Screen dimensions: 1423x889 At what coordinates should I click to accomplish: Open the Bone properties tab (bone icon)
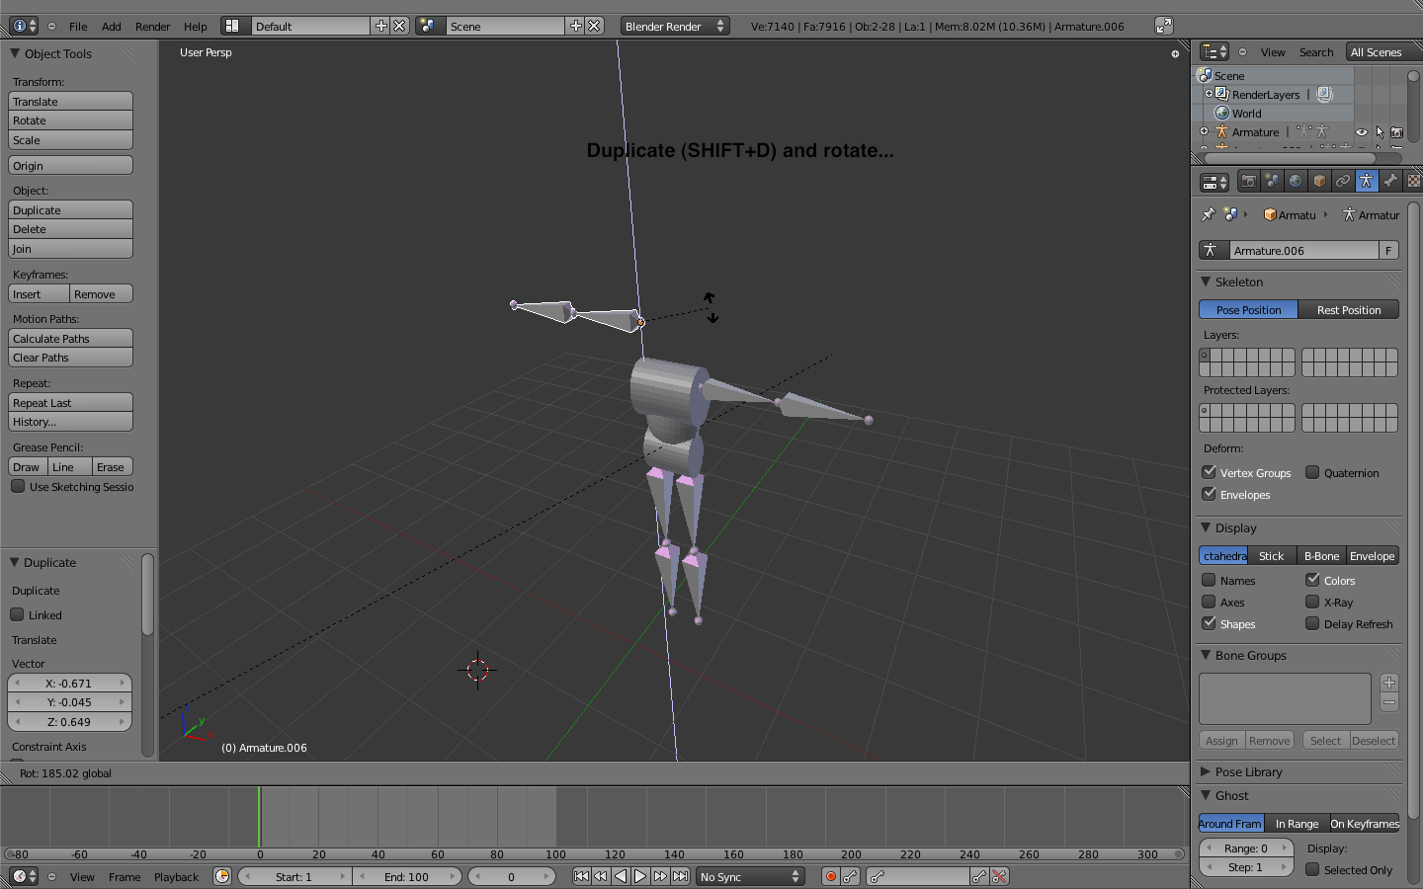tap(1390, 182)
